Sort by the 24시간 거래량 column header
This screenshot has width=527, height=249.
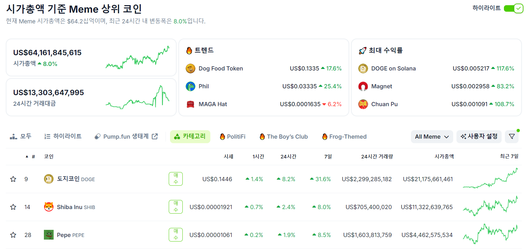click(x=377, y=156)
